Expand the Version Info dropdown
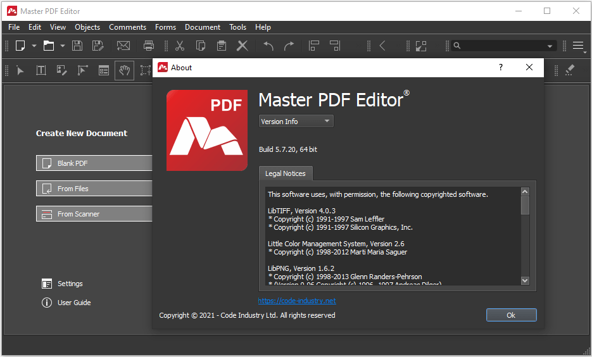Viewport: 592px width, 357px height. (296, 122)
